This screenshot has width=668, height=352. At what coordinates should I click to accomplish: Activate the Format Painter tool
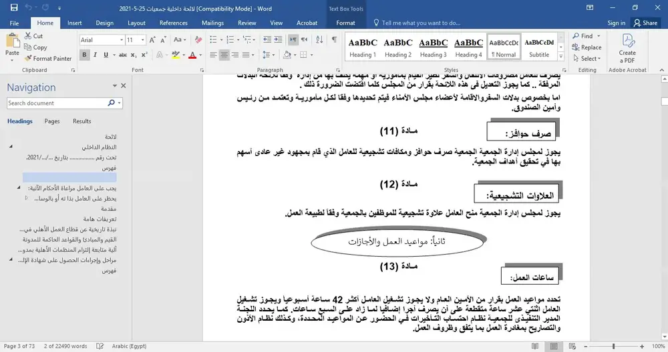click(48, 59)
